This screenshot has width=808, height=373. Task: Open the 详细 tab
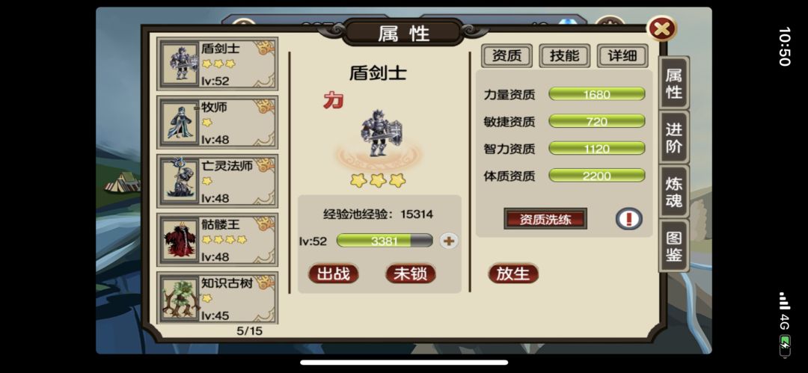(x=622, y=55)
